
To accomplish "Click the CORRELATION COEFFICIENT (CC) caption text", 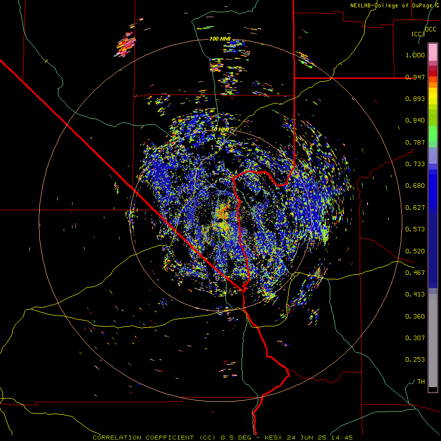I will tap(154, 438).
